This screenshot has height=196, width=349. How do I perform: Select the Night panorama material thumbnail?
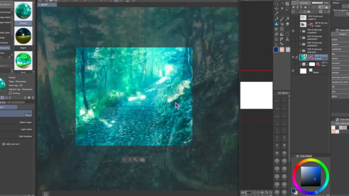point(23,36)
